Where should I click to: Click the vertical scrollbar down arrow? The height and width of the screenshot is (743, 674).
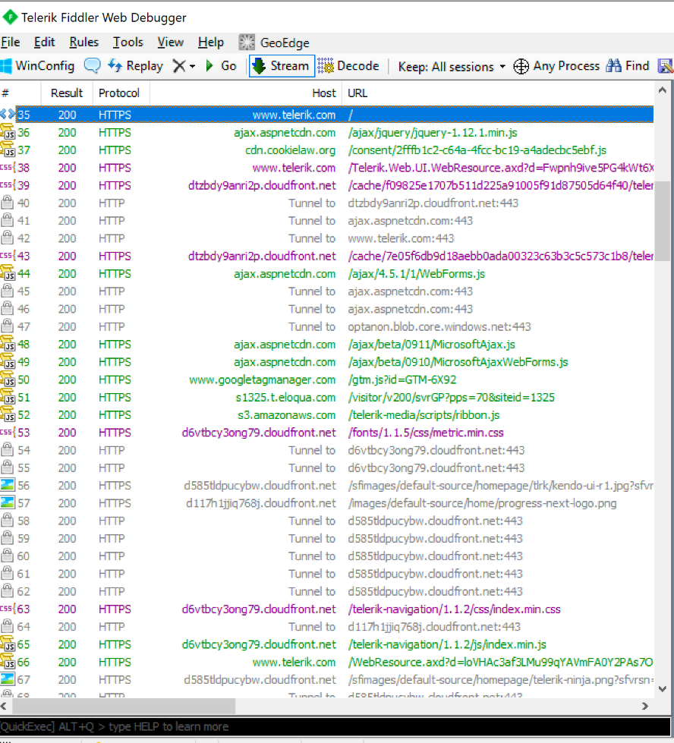[x=663, y=688]
